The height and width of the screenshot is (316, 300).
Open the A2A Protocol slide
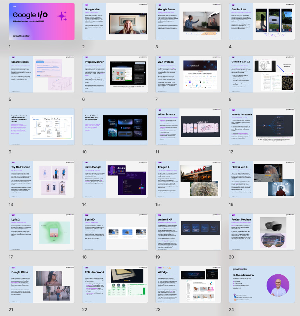(x=188, y=74)
